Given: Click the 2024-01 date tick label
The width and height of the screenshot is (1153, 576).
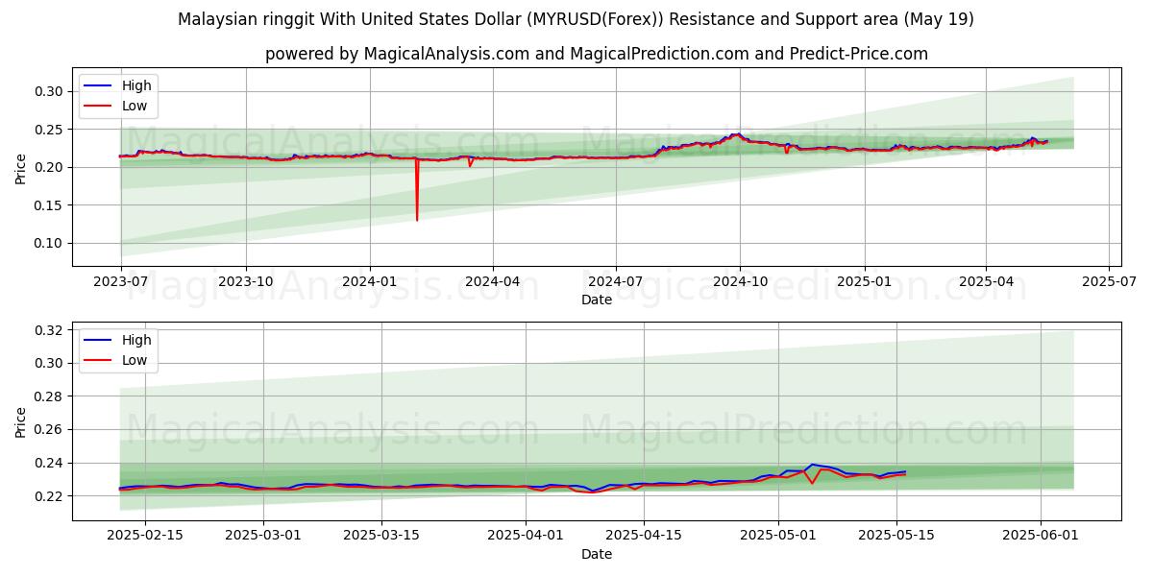Looking at the screenshot, I should 371,282.
